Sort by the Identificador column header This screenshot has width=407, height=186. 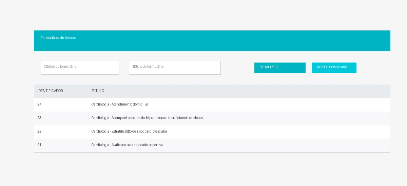(x=50, y=91)
